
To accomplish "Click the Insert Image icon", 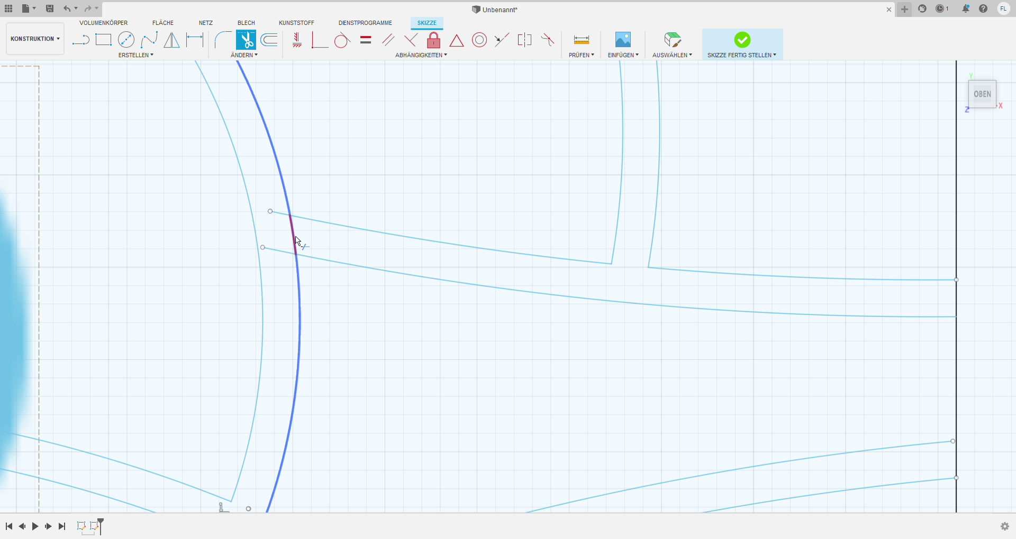I will [x=623, y=40].
